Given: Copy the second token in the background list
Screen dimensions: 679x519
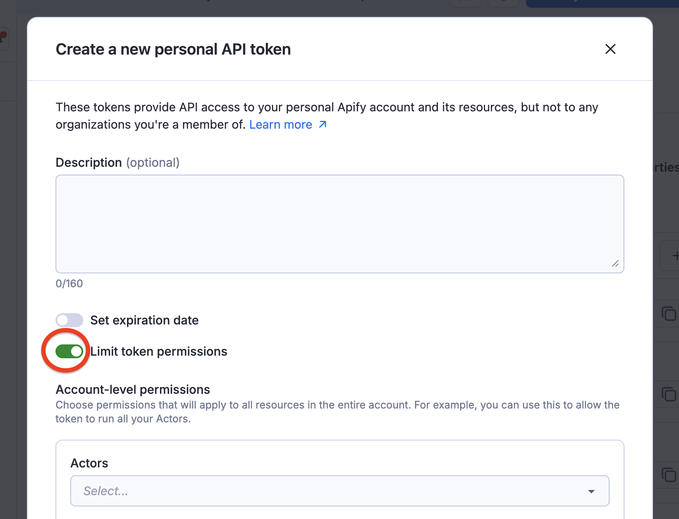Looking at the screenshot, I should 669,395.
